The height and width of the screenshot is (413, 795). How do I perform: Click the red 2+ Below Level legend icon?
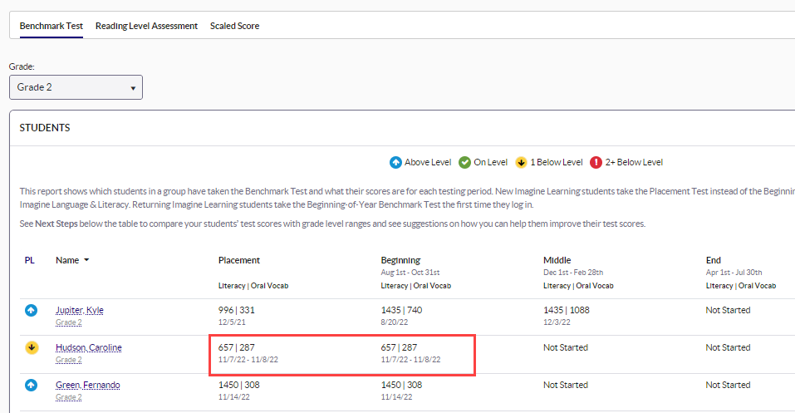tap(596, 162)
